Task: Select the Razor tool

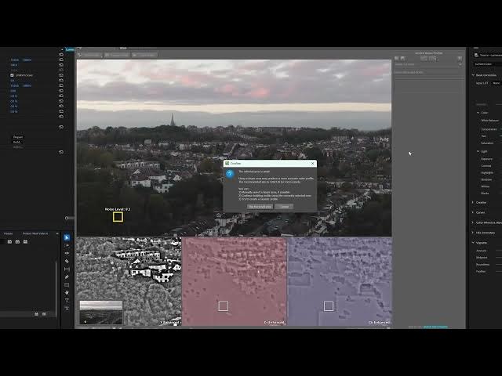Action: pos(67,261)
